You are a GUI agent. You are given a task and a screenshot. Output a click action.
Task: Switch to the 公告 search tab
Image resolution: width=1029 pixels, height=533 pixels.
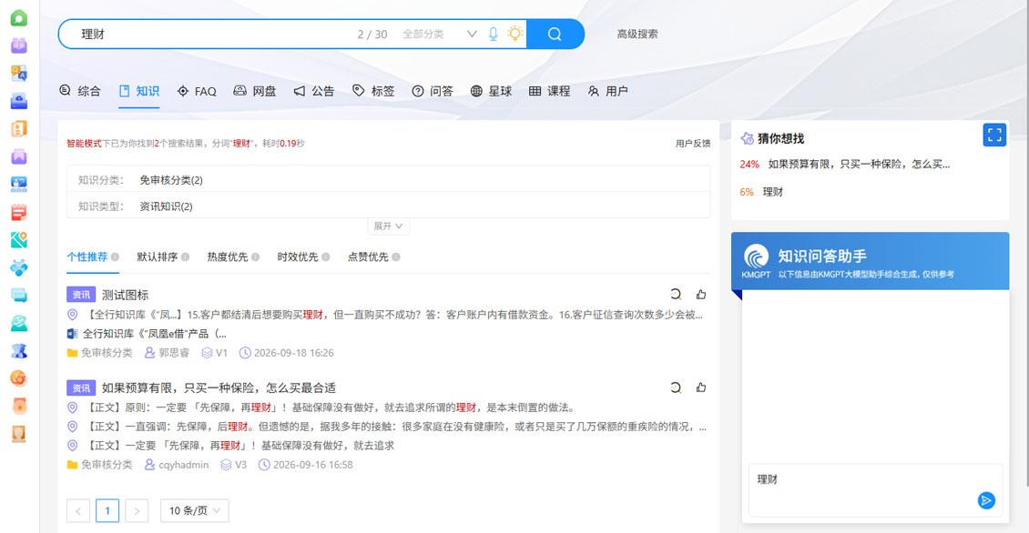314,91
